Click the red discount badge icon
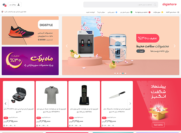Viewport: 181px width, 133px height. tap(150, 12)
